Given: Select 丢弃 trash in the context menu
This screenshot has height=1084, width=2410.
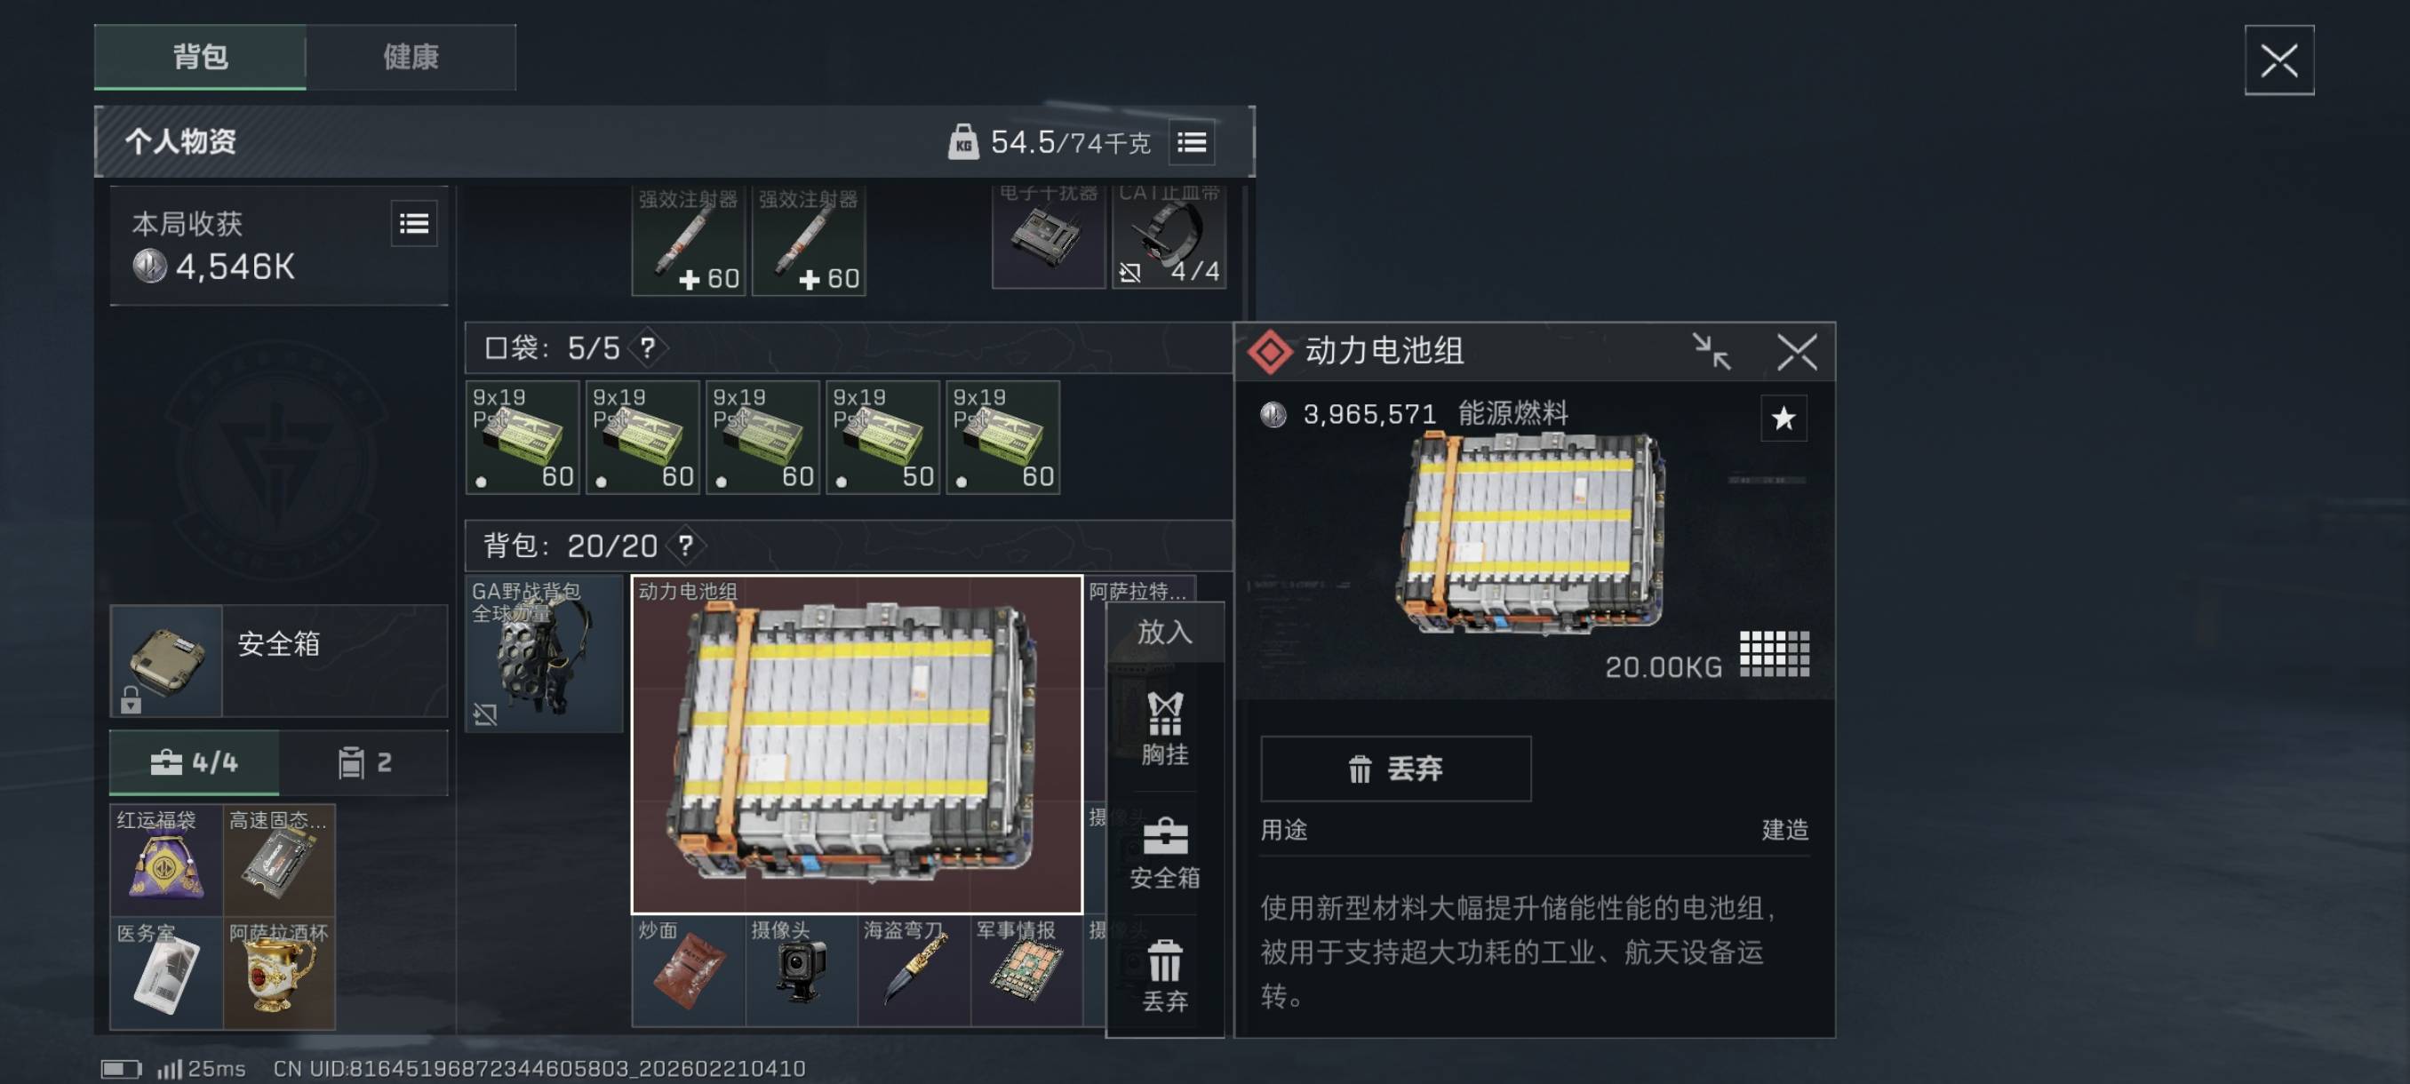Looking at the screenshot, I should point(1165,976).
